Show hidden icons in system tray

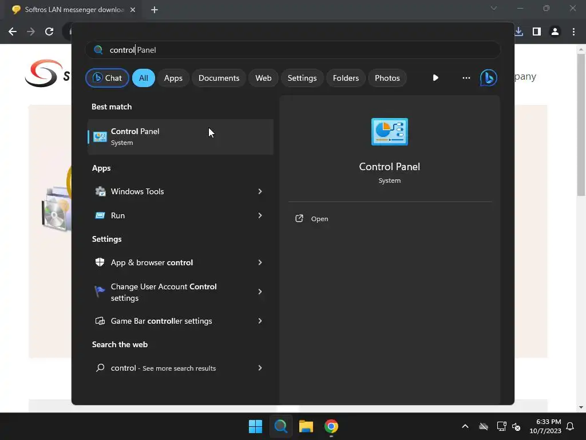pos(465,426)
